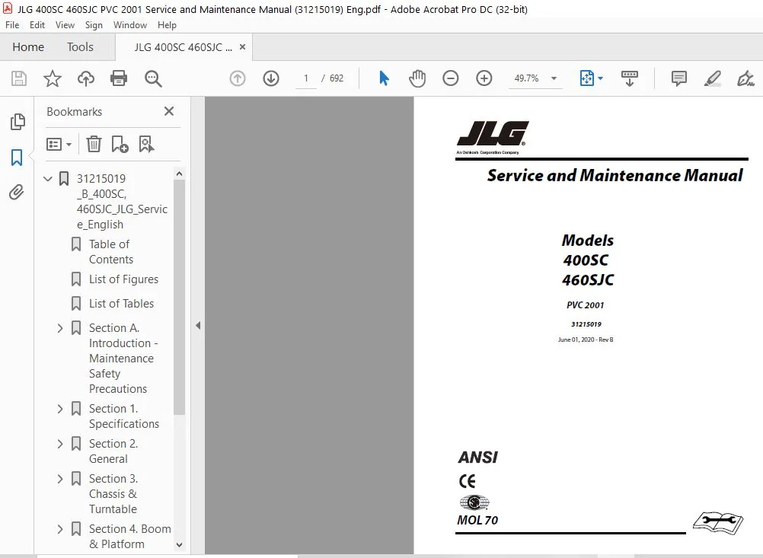Print the document
Image resolution: width=763 pixels, height=558 pixels.
pos(119,78)
